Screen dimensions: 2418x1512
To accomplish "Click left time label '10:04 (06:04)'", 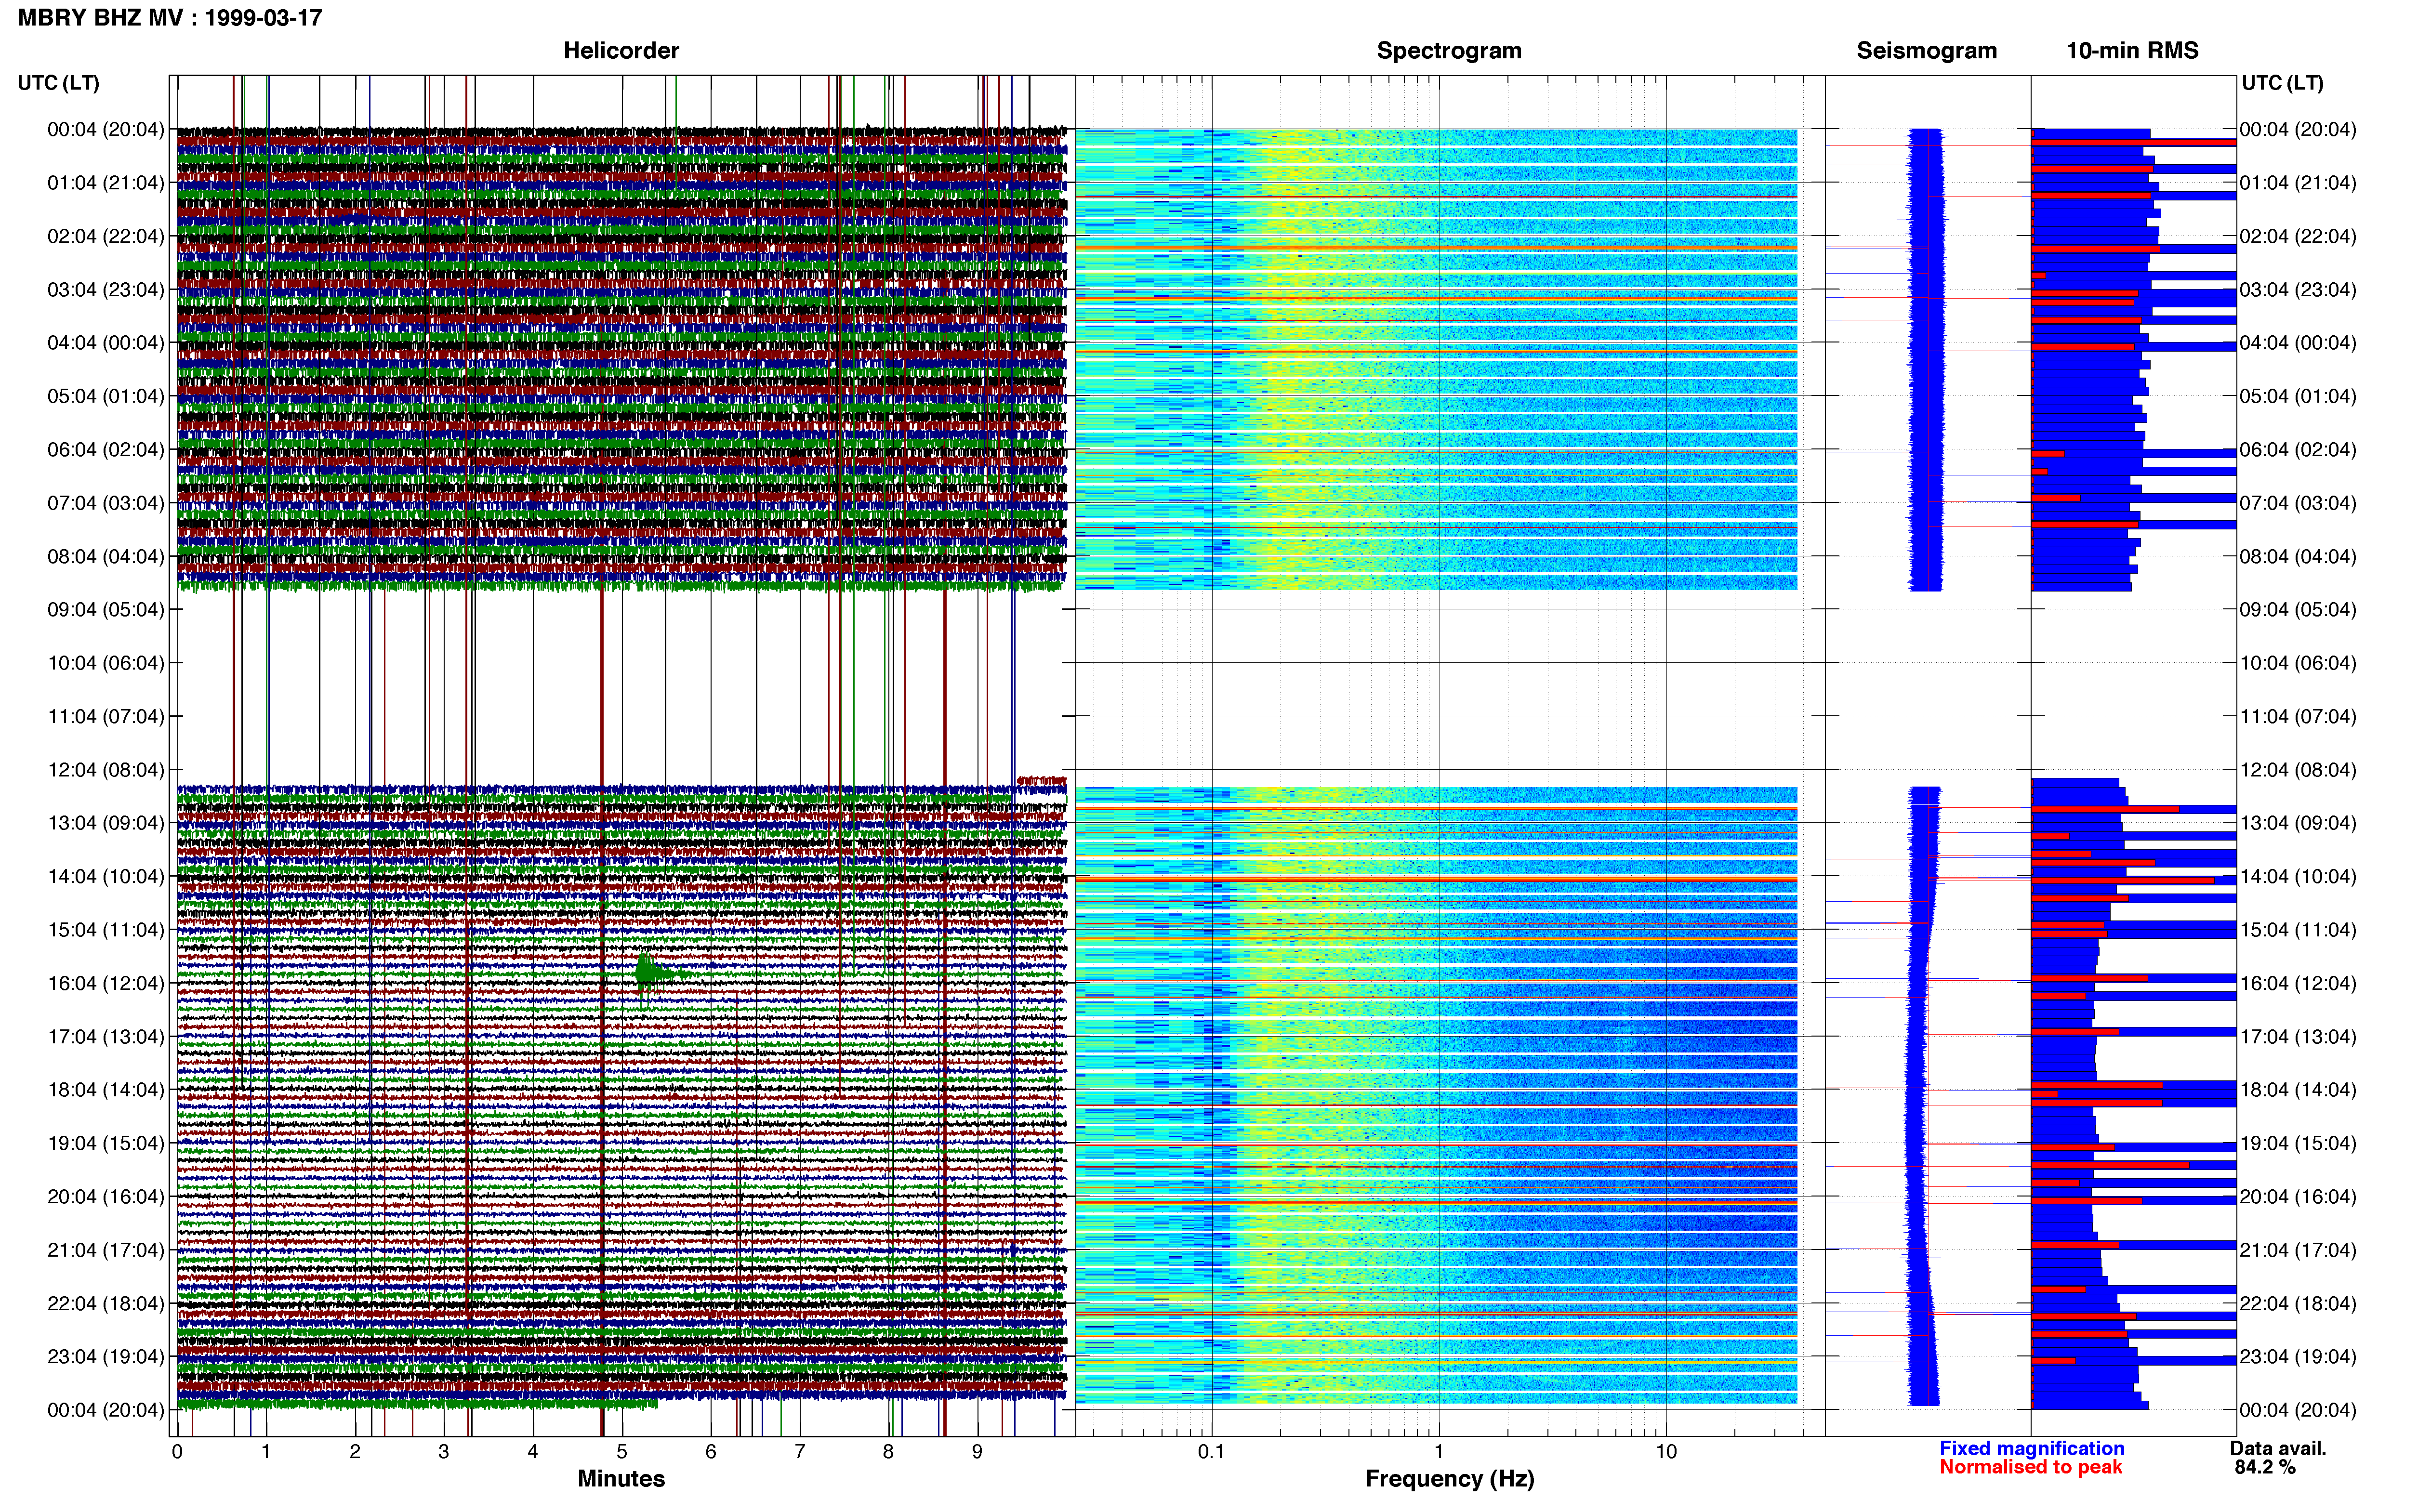I will (106, 663).
